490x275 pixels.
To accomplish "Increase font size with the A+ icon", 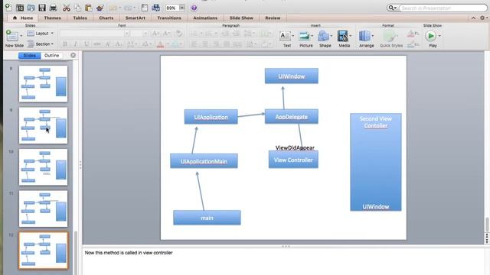I will (155, 34).
